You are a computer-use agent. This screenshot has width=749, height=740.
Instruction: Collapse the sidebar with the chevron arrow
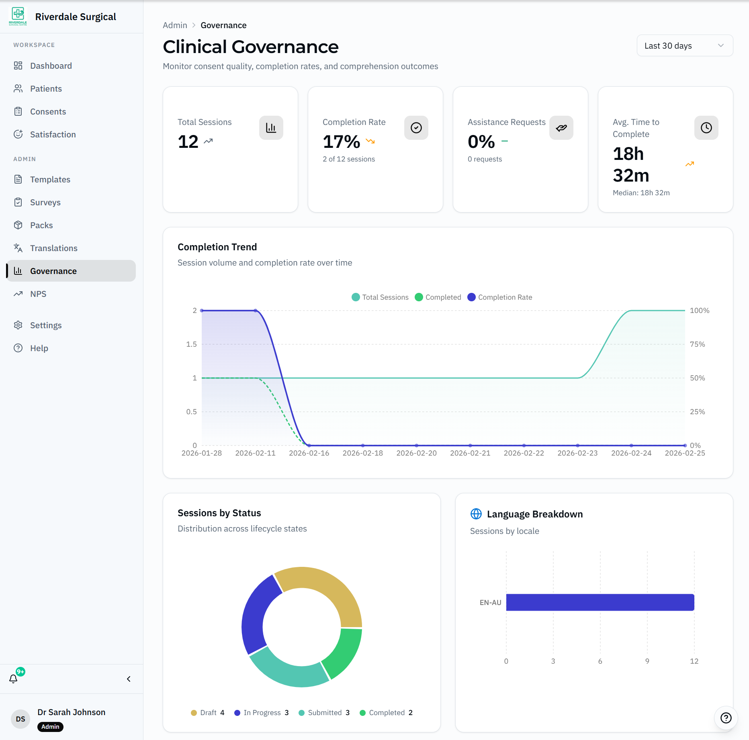(129, 679)
